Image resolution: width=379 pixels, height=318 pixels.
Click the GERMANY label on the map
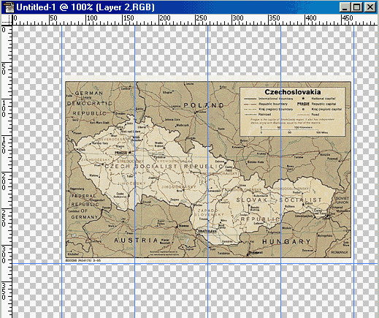click(84, 217)
